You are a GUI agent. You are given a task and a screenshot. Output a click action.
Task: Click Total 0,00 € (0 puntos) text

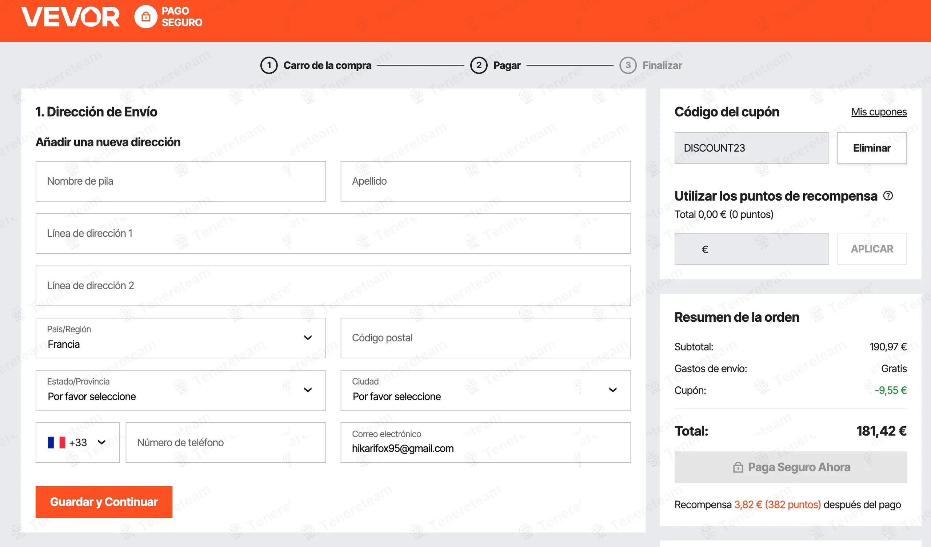[x=724, y=214]
